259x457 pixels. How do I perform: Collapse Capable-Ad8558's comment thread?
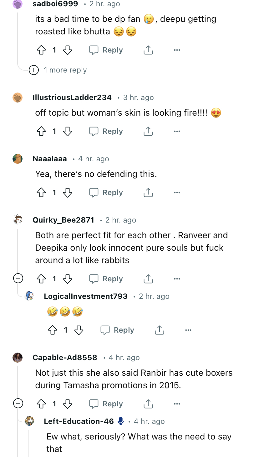click(x=18, y=403)
